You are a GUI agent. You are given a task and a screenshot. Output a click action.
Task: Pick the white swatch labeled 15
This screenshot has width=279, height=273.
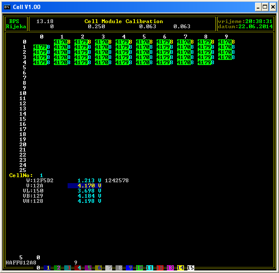coord(191,268)
